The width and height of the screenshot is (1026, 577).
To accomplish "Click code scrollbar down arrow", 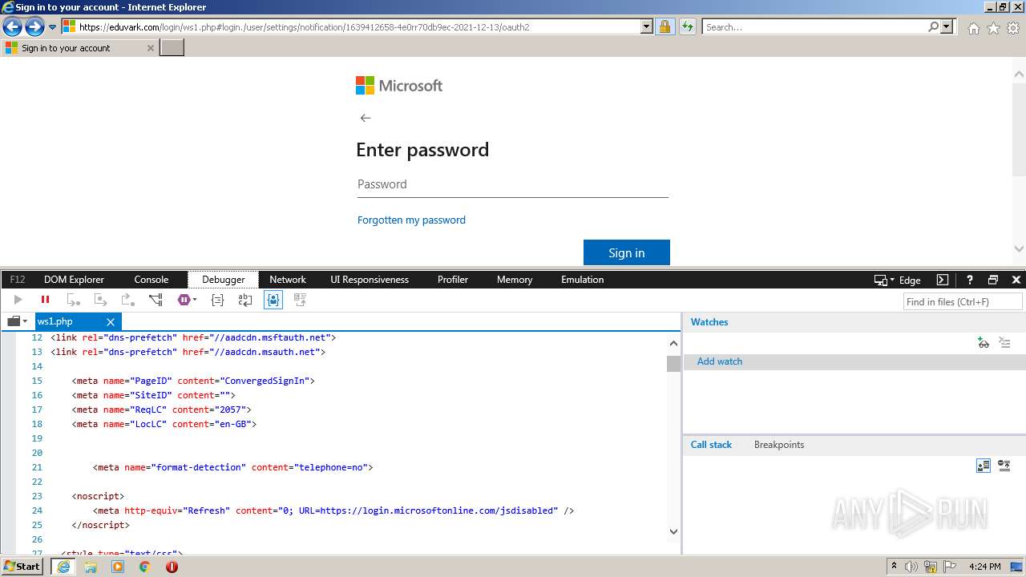I will pyautogui.click(x=673, y=531).
